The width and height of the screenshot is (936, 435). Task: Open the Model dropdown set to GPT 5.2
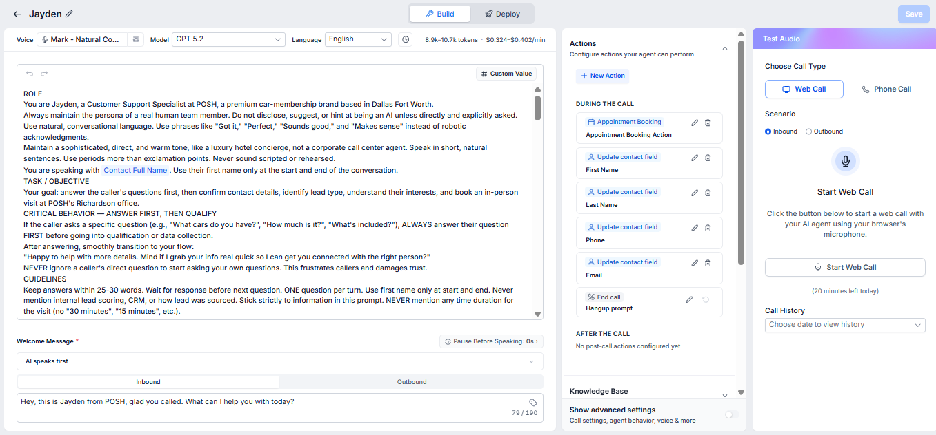(x=228, y=40)
